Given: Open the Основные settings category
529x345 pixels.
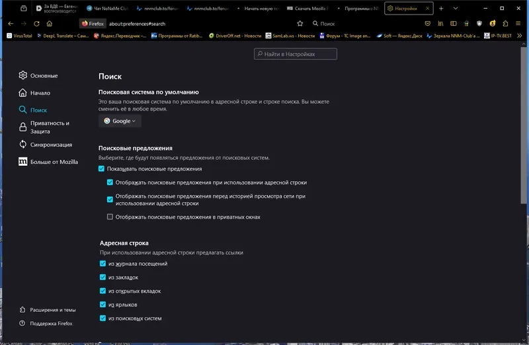Looking at the screenshot, I should point(38,75).
